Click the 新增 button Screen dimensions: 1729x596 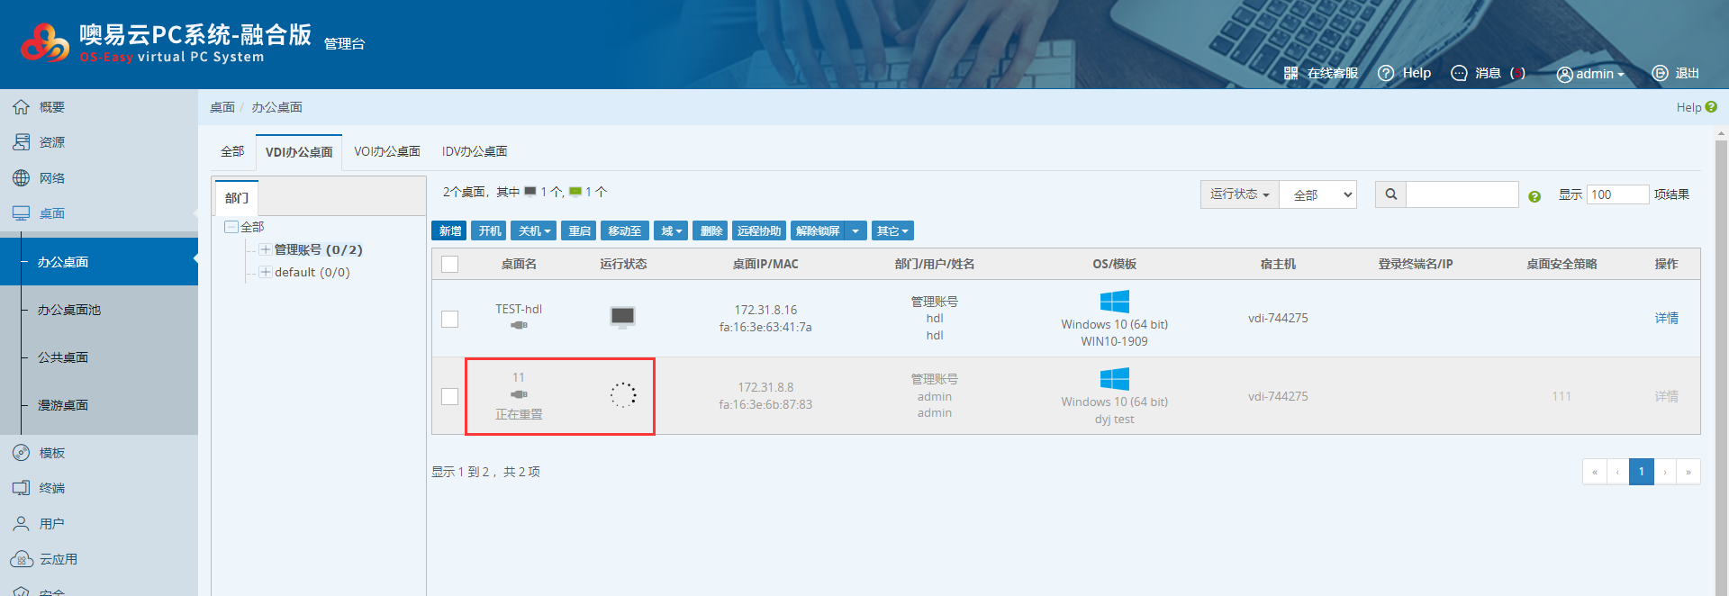tap(449, 231)
